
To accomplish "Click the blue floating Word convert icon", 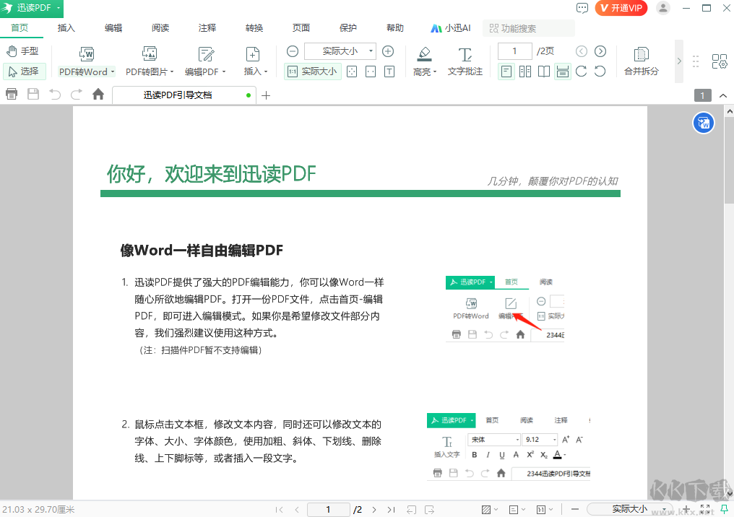I will click(x=703, y=123).
